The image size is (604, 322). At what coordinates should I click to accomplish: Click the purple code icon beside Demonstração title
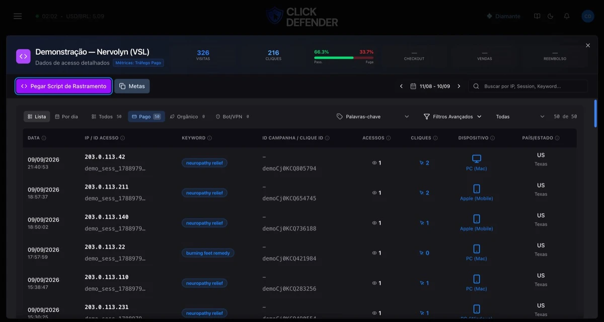pyautogui.click(x=23, y=56)
